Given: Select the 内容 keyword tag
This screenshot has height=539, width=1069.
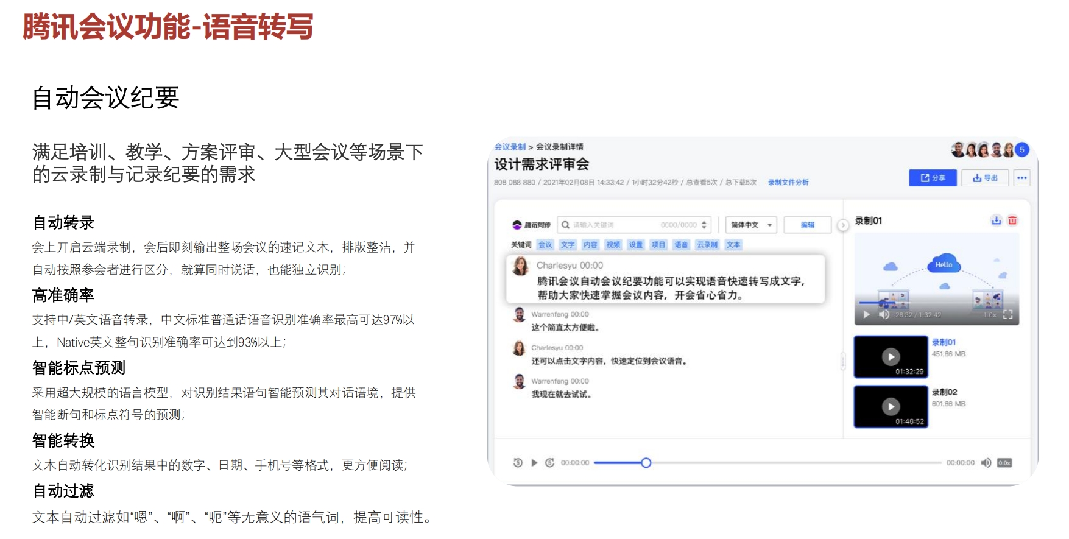Looking at the screenshot, I should pos(590,245).
